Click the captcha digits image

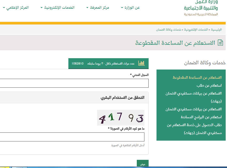(121, 118)
